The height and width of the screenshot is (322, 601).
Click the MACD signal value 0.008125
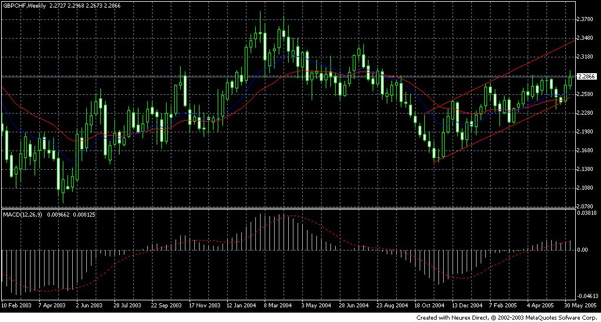[84, 215]
